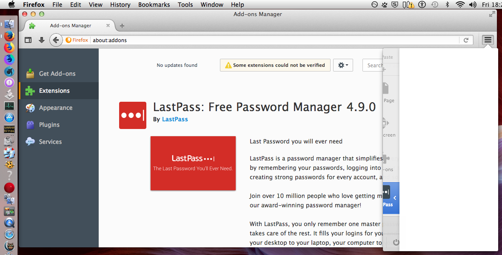Click the volume speaker icon in the menu bar
The height and width of the screenshot is (255, 502).
point(473,5)
